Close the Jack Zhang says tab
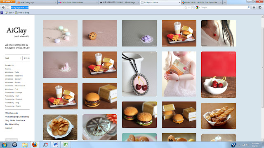The width and height of the screenshot is (264, 148). [x=56, y=2]
